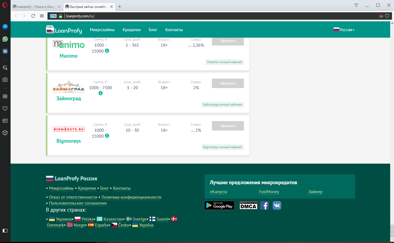This screenshot has height=243, width=394.
Task: Open Контакты in the top menu
Action: click(x=174, y=30)
